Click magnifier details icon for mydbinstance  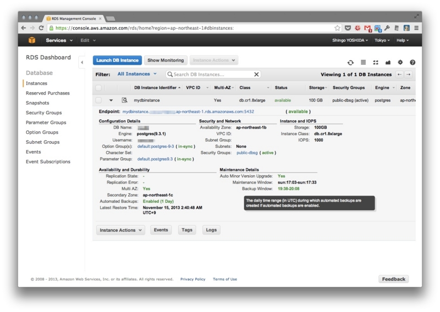click(125, 100)
